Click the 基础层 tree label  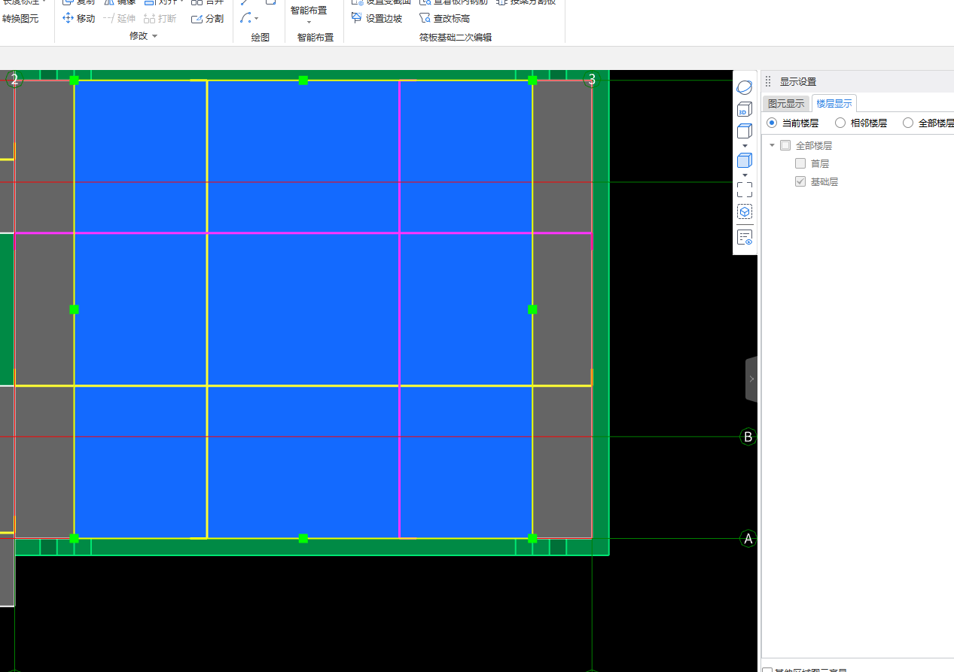point(824,181)
